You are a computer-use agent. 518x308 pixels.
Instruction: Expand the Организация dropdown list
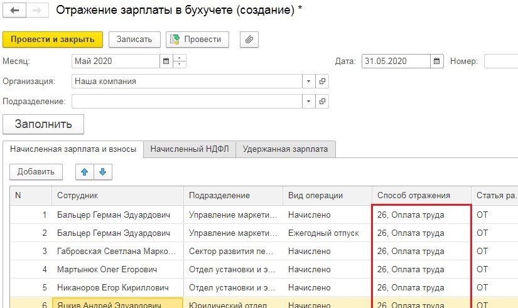pyautogui.click(x=308, y=82)
